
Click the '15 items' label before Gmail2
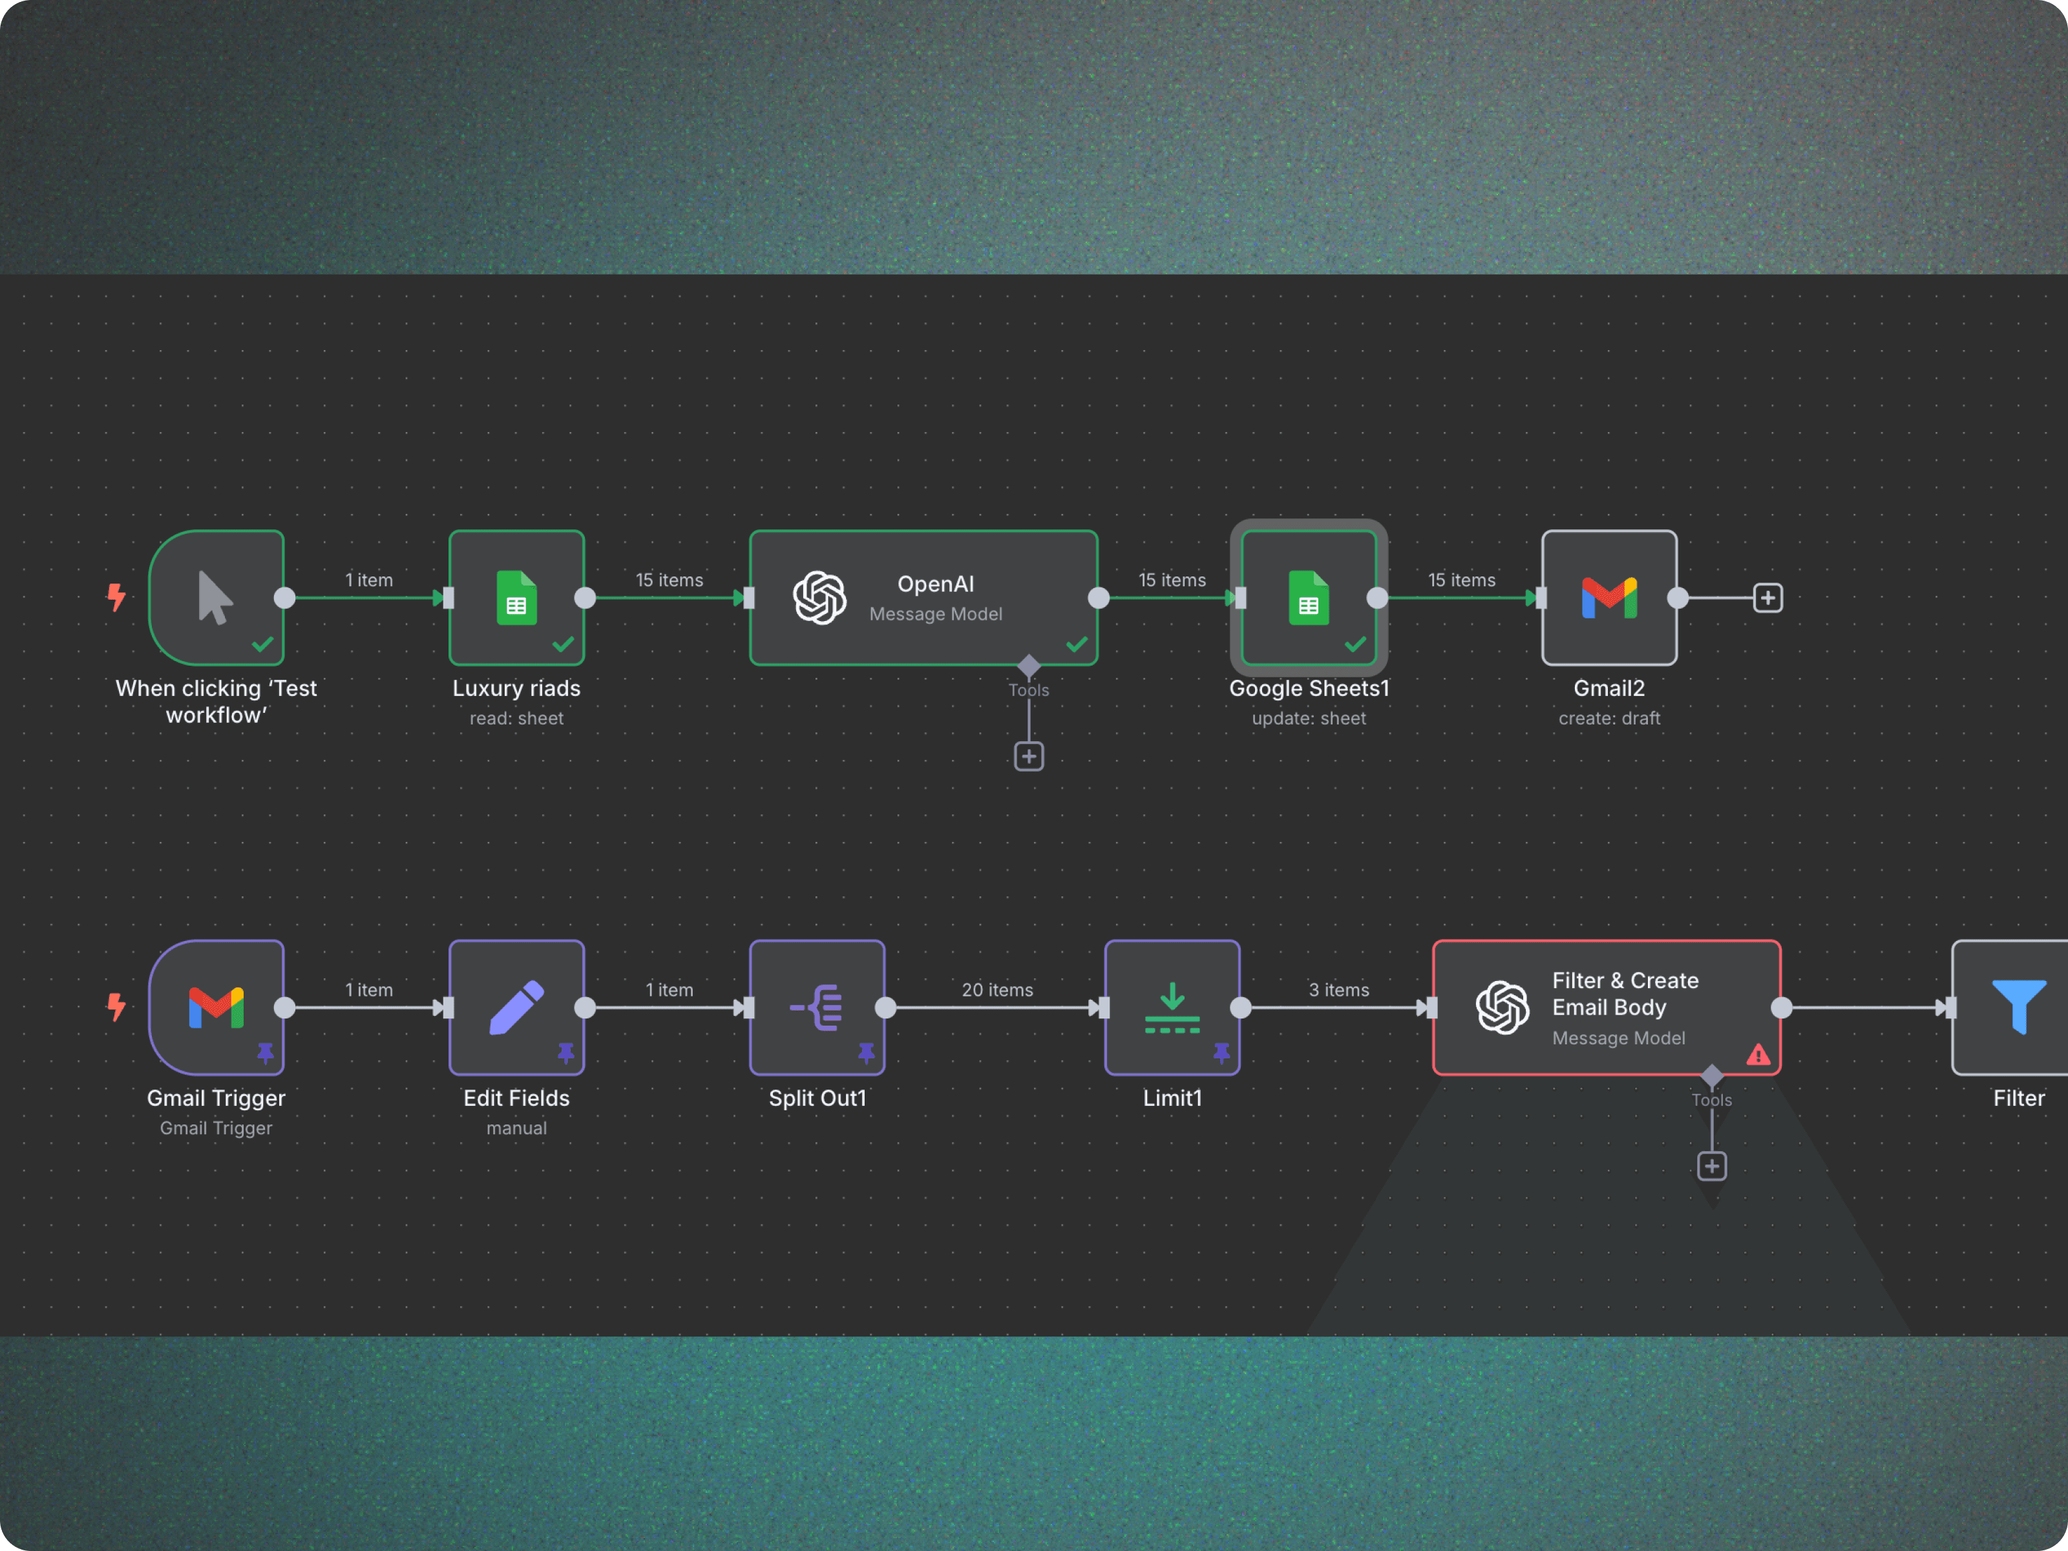[x=1462, y=580]
